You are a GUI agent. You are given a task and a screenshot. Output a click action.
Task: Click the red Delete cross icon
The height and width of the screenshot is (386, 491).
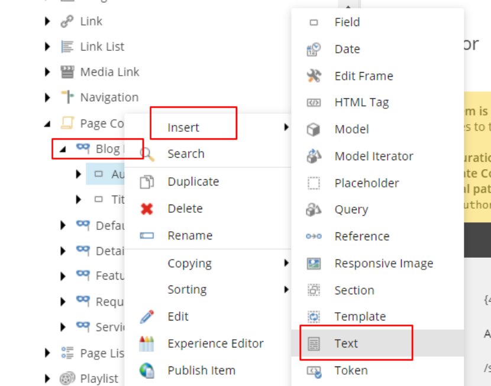147,209
